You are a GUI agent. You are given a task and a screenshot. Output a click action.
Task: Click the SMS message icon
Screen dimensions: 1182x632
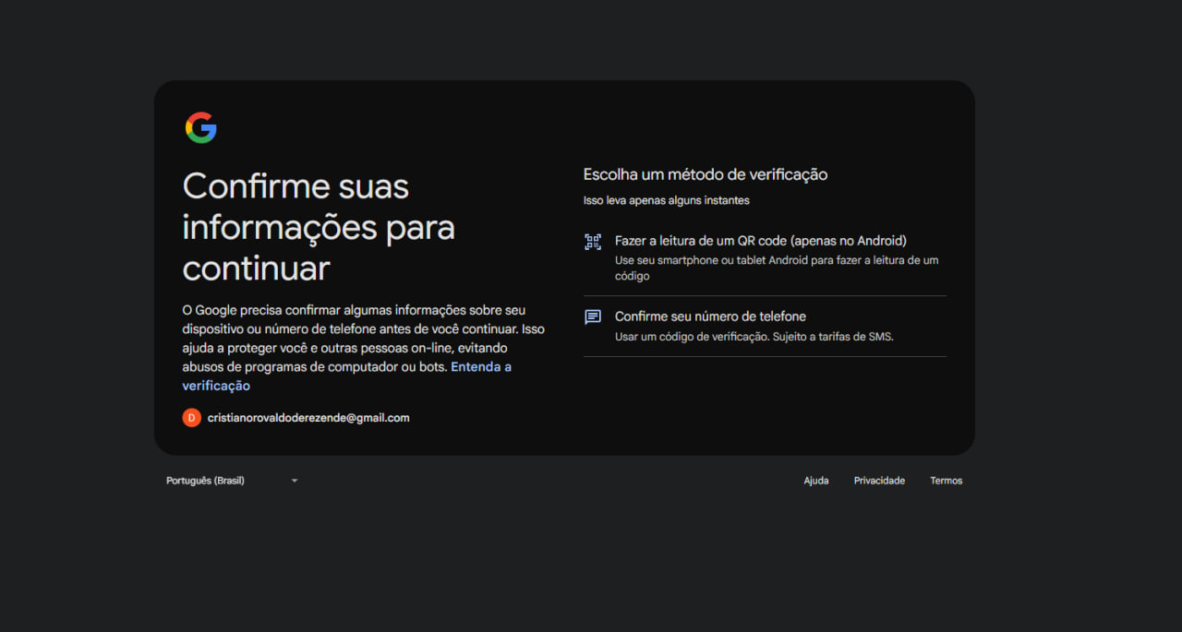pos(593,317)
